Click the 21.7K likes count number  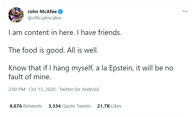point(103,106)
